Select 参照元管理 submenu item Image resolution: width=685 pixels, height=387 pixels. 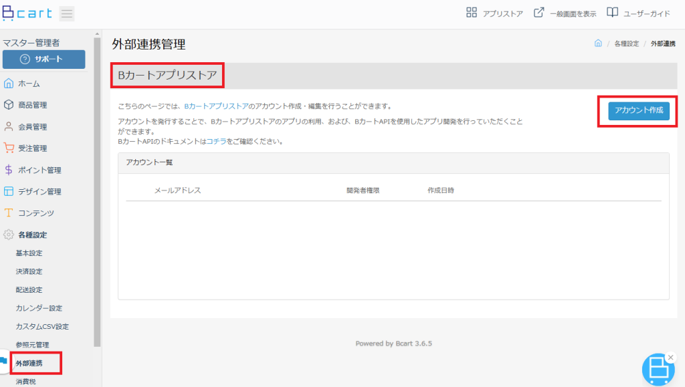[32, 345]
